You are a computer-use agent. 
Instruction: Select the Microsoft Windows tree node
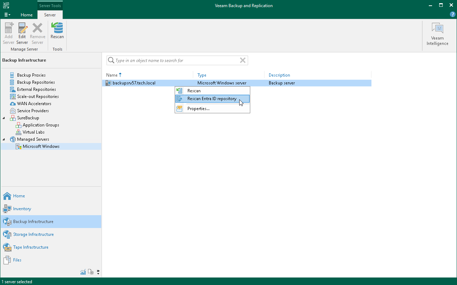[x=41, y=146]
